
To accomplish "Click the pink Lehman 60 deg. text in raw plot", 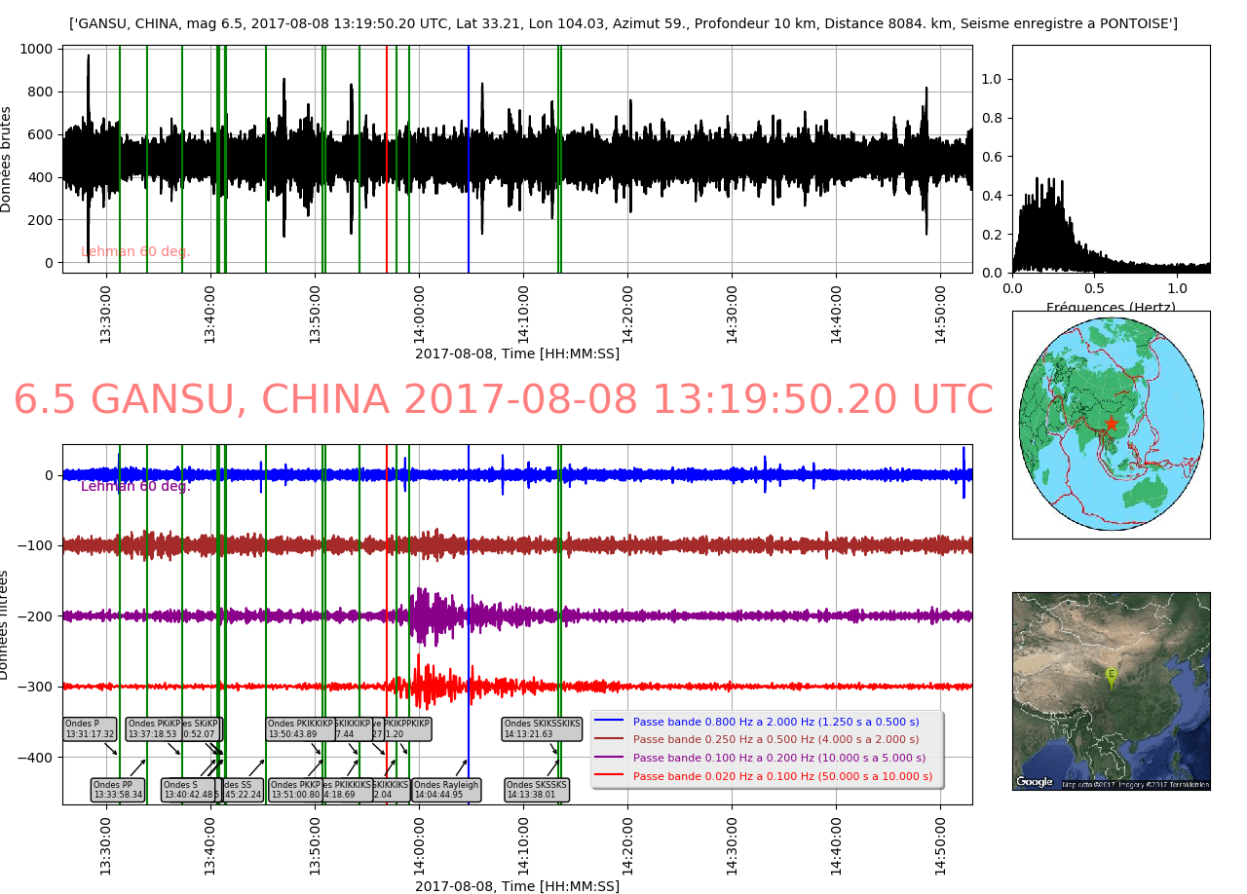I will (135, 252).
